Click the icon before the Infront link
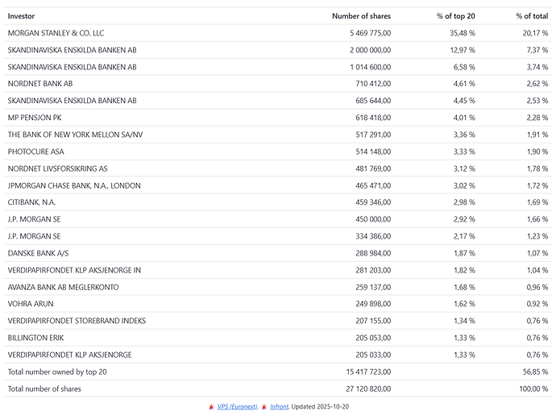 [263, 407]
